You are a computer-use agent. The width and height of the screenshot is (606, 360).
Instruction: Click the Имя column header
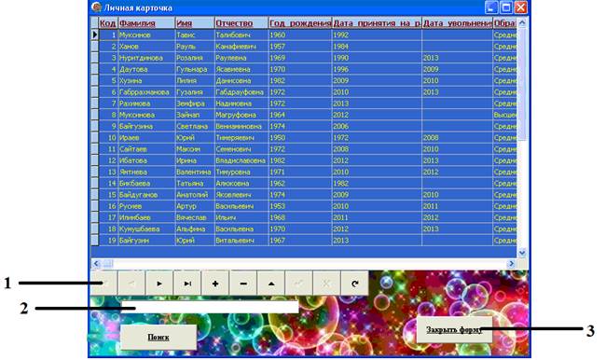[195, 23]
